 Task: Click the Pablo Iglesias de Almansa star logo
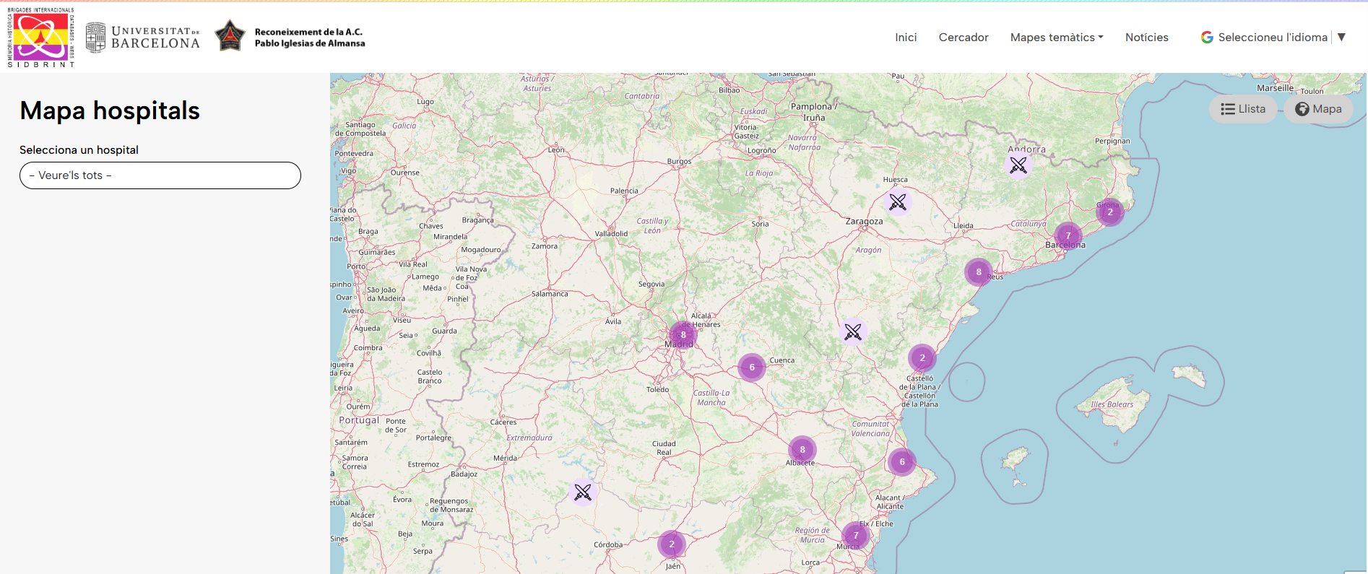point(230,36)
